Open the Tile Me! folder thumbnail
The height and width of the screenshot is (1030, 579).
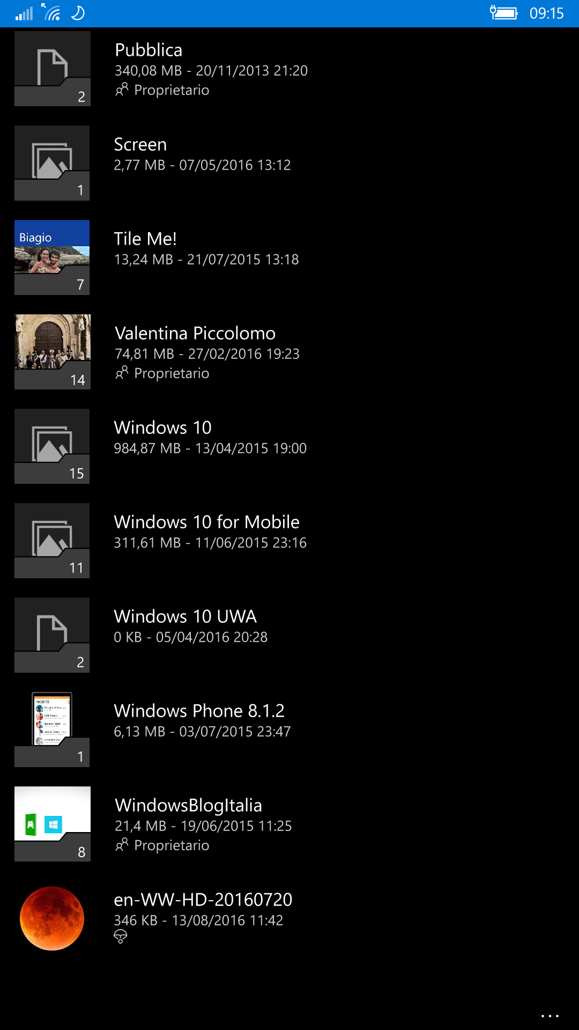(52, 257)
